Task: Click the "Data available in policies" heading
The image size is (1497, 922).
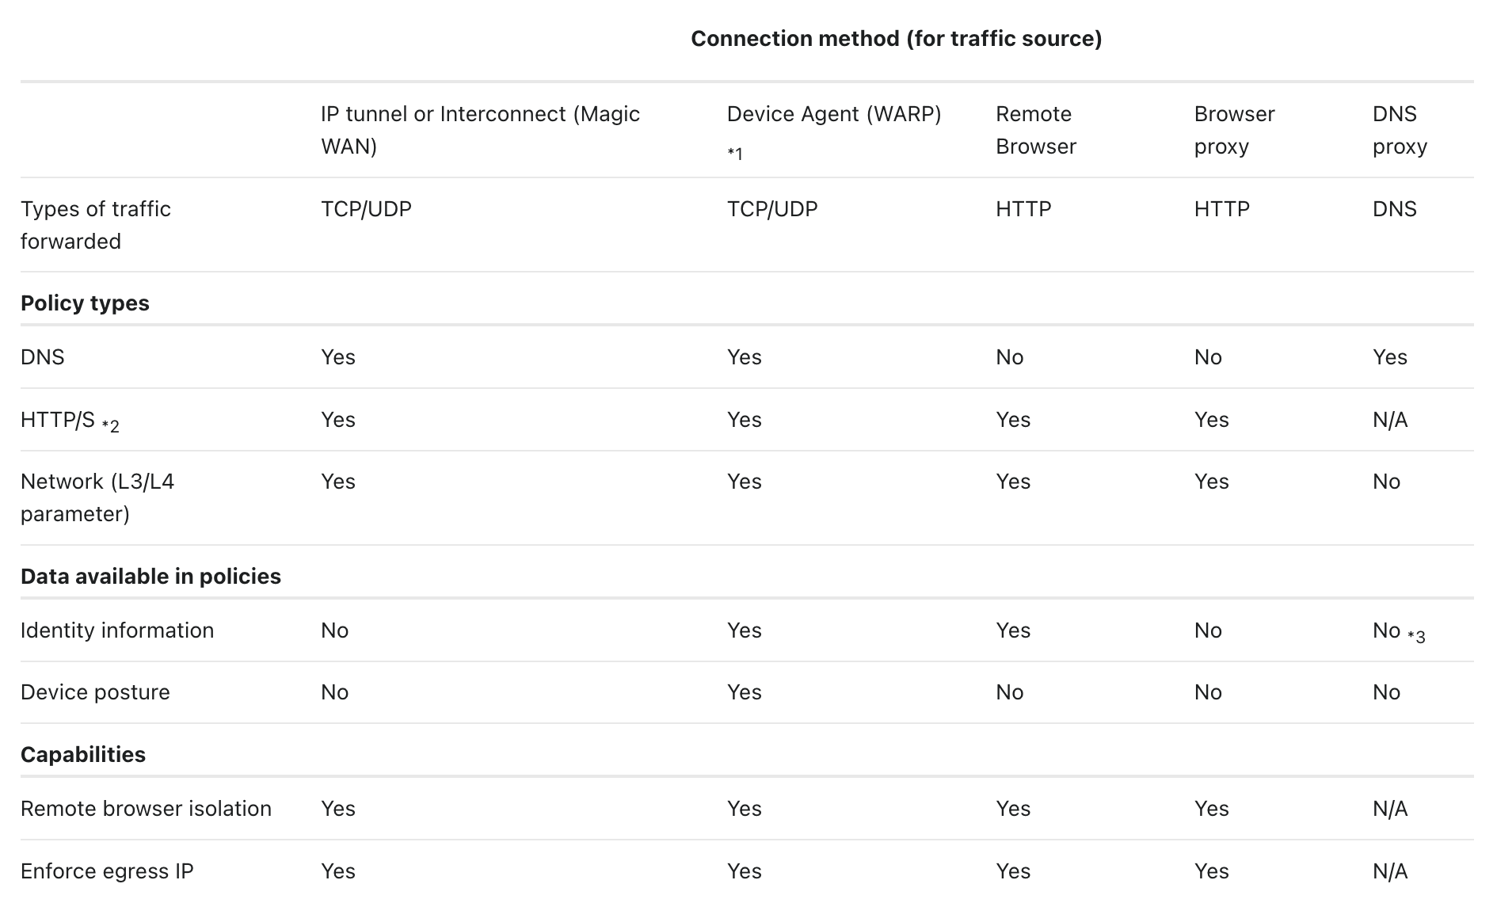Action: (150, 577)
